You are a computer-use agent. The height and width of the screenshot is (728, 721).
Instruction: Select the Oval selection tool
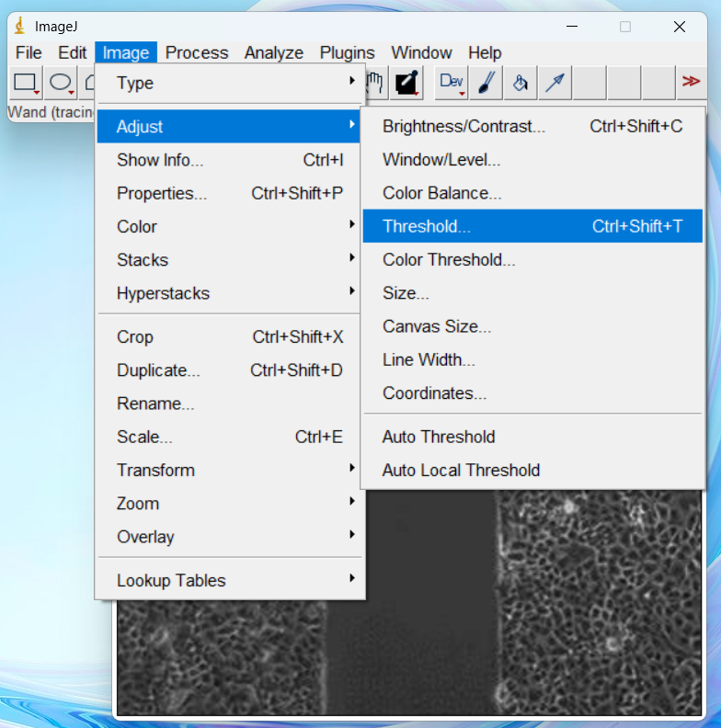pos(61,83)
